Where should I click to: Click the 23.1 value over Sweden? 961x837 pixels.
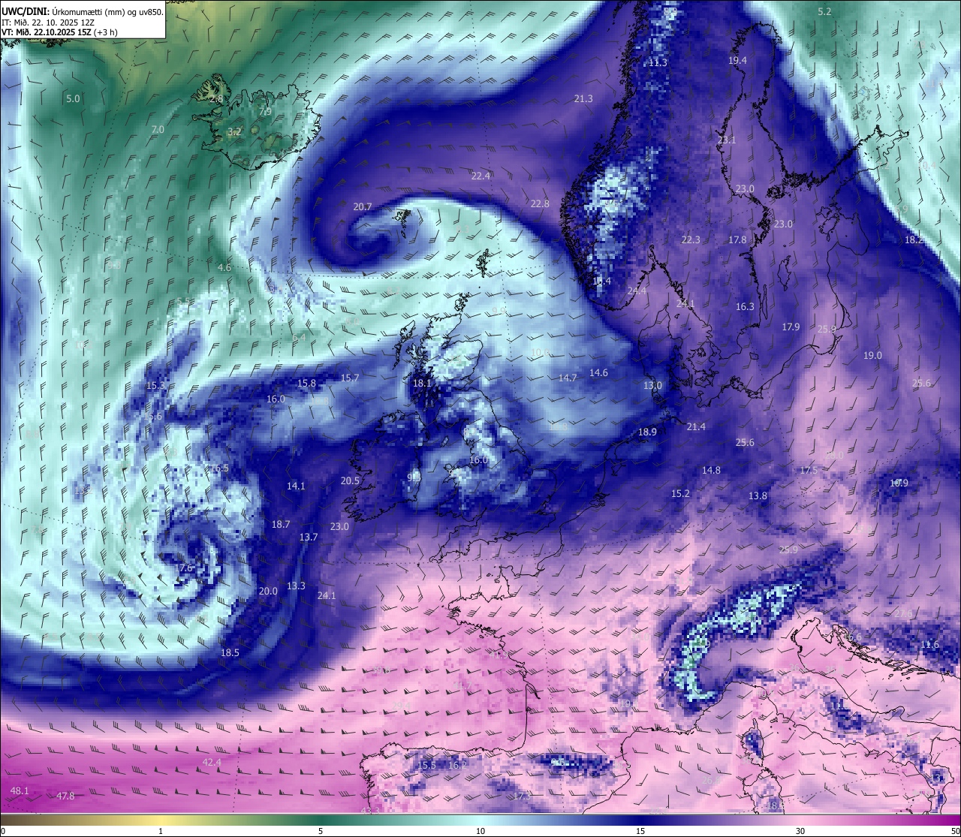click(x=727, y=140)
